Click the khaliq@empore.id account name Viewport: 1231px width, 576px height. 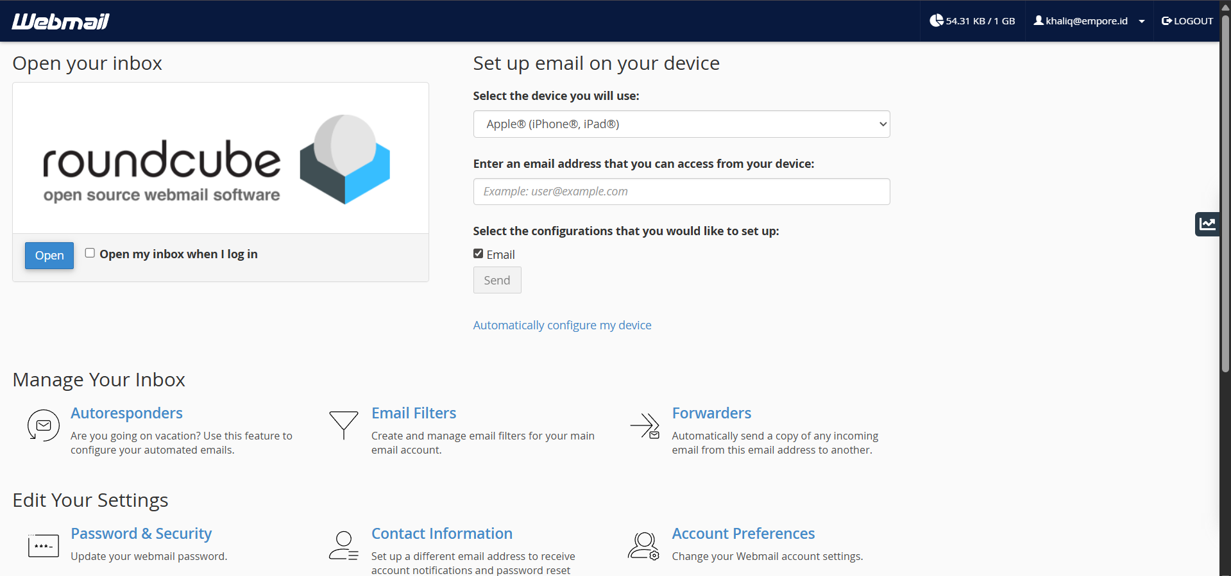click(x=1087, y=21)
